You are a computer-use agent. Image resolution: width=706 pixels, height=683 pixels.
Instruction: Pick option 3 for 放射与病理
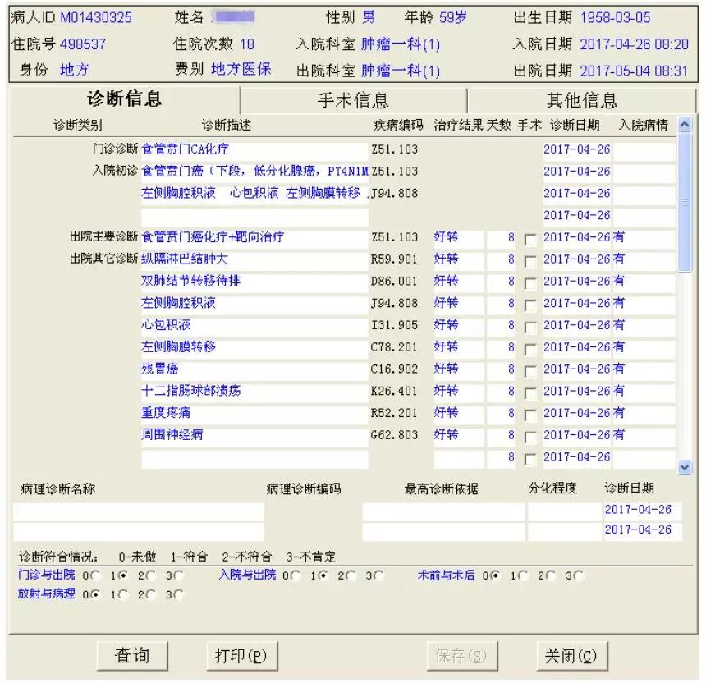[x=179, y=594]
